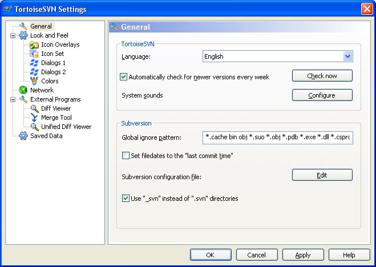Viewport: 376px width, 267px height.
Task: Enable filedates to last commit time
Action: (x=126, y=155)
